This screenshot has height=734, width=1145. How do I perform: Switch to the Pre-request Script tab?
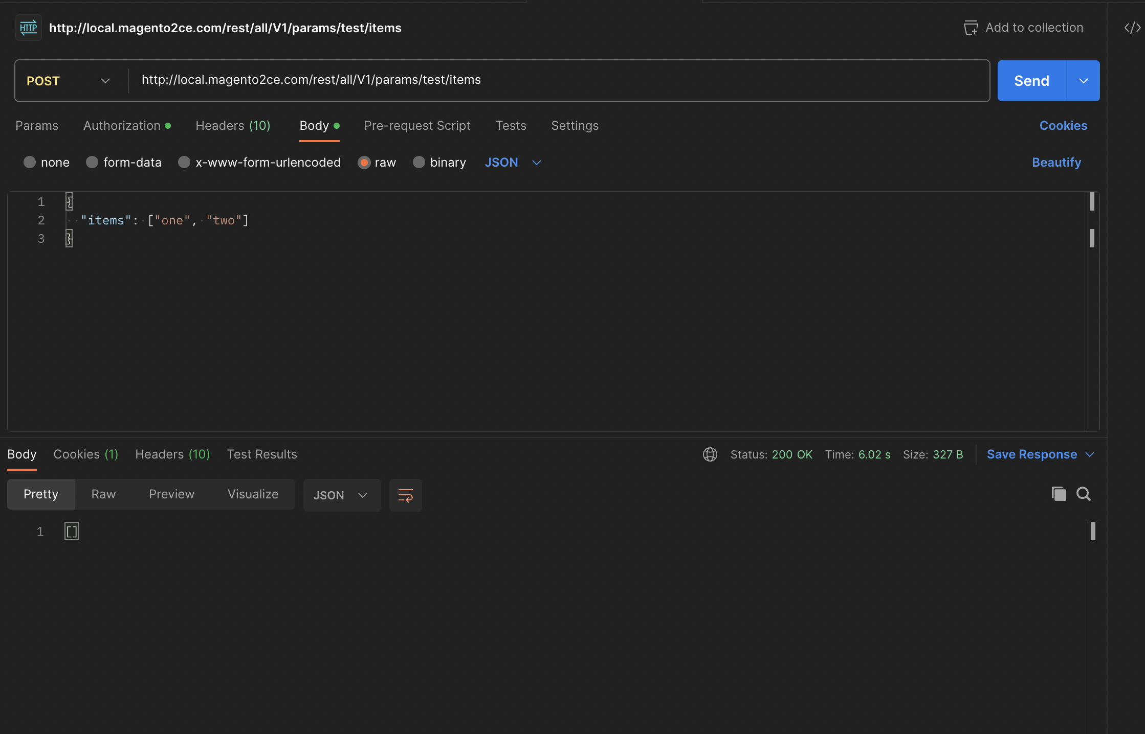[417, 126]
